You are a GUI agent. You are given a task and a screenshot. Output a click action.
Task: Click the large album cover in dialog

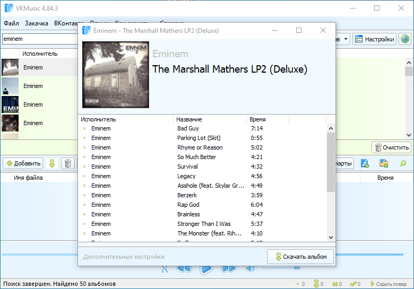point(116,75)
